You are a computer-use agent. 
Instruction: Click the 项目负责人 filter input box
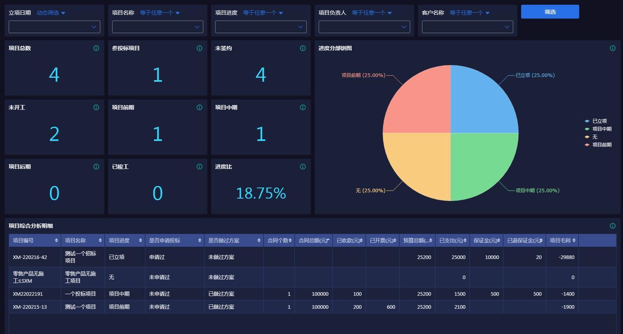coord(364,27)
